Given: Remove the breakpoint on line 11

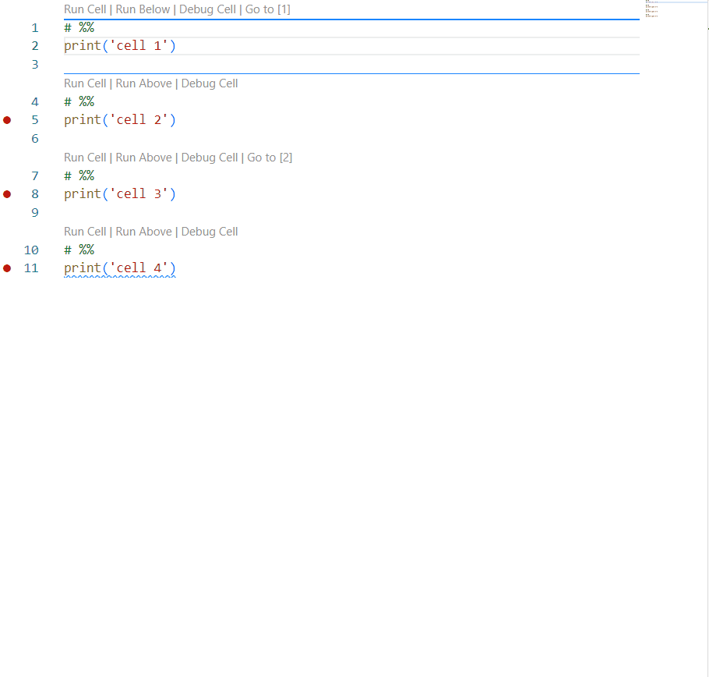Looking at the screenshot, I should click(x=7, y=268).
